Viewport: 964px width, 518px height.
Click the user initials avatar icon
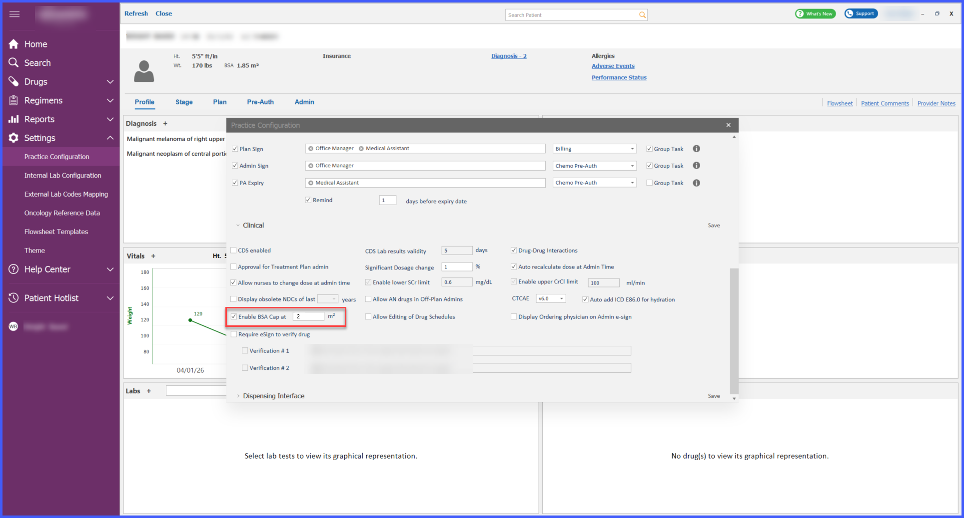(x=13, y=326)
